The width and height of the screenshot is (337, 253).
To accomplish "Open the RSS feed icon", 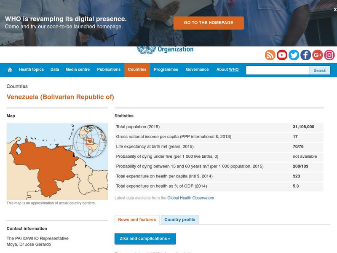I will click(x=270, y=55).
